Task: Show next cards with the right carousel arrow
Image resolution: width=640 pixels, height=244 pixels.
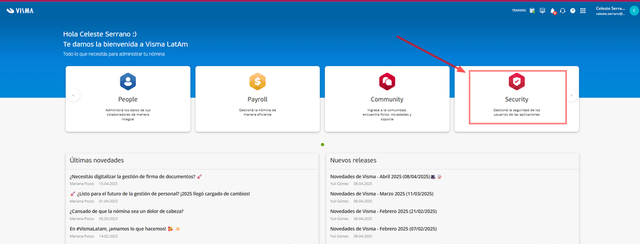Action: pyautogui.click(x=571, y=95)
